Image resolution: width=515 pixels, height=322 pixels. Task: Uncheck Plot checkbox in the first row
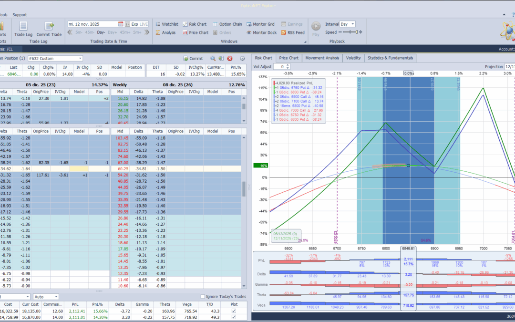pos(233,311)
